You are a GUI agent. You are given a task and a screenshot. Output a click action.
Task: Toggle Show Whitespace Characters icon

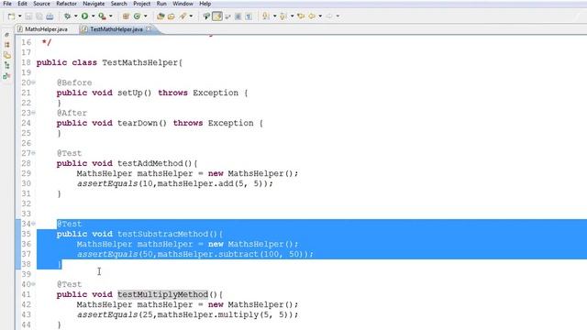click(x=249, y=16)
